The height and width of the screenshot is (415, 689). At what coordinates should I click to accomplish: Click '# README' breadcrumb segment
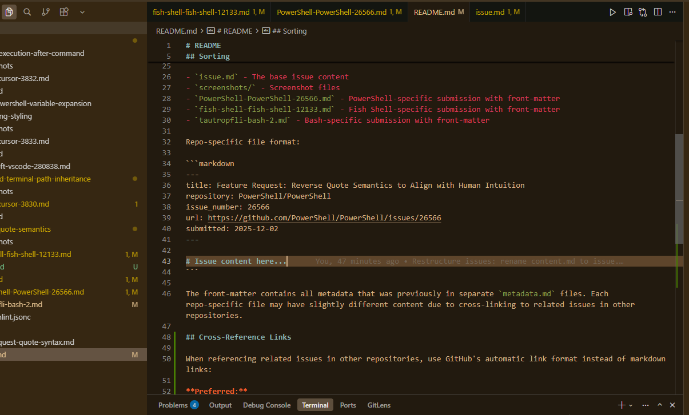coord(230,31)
